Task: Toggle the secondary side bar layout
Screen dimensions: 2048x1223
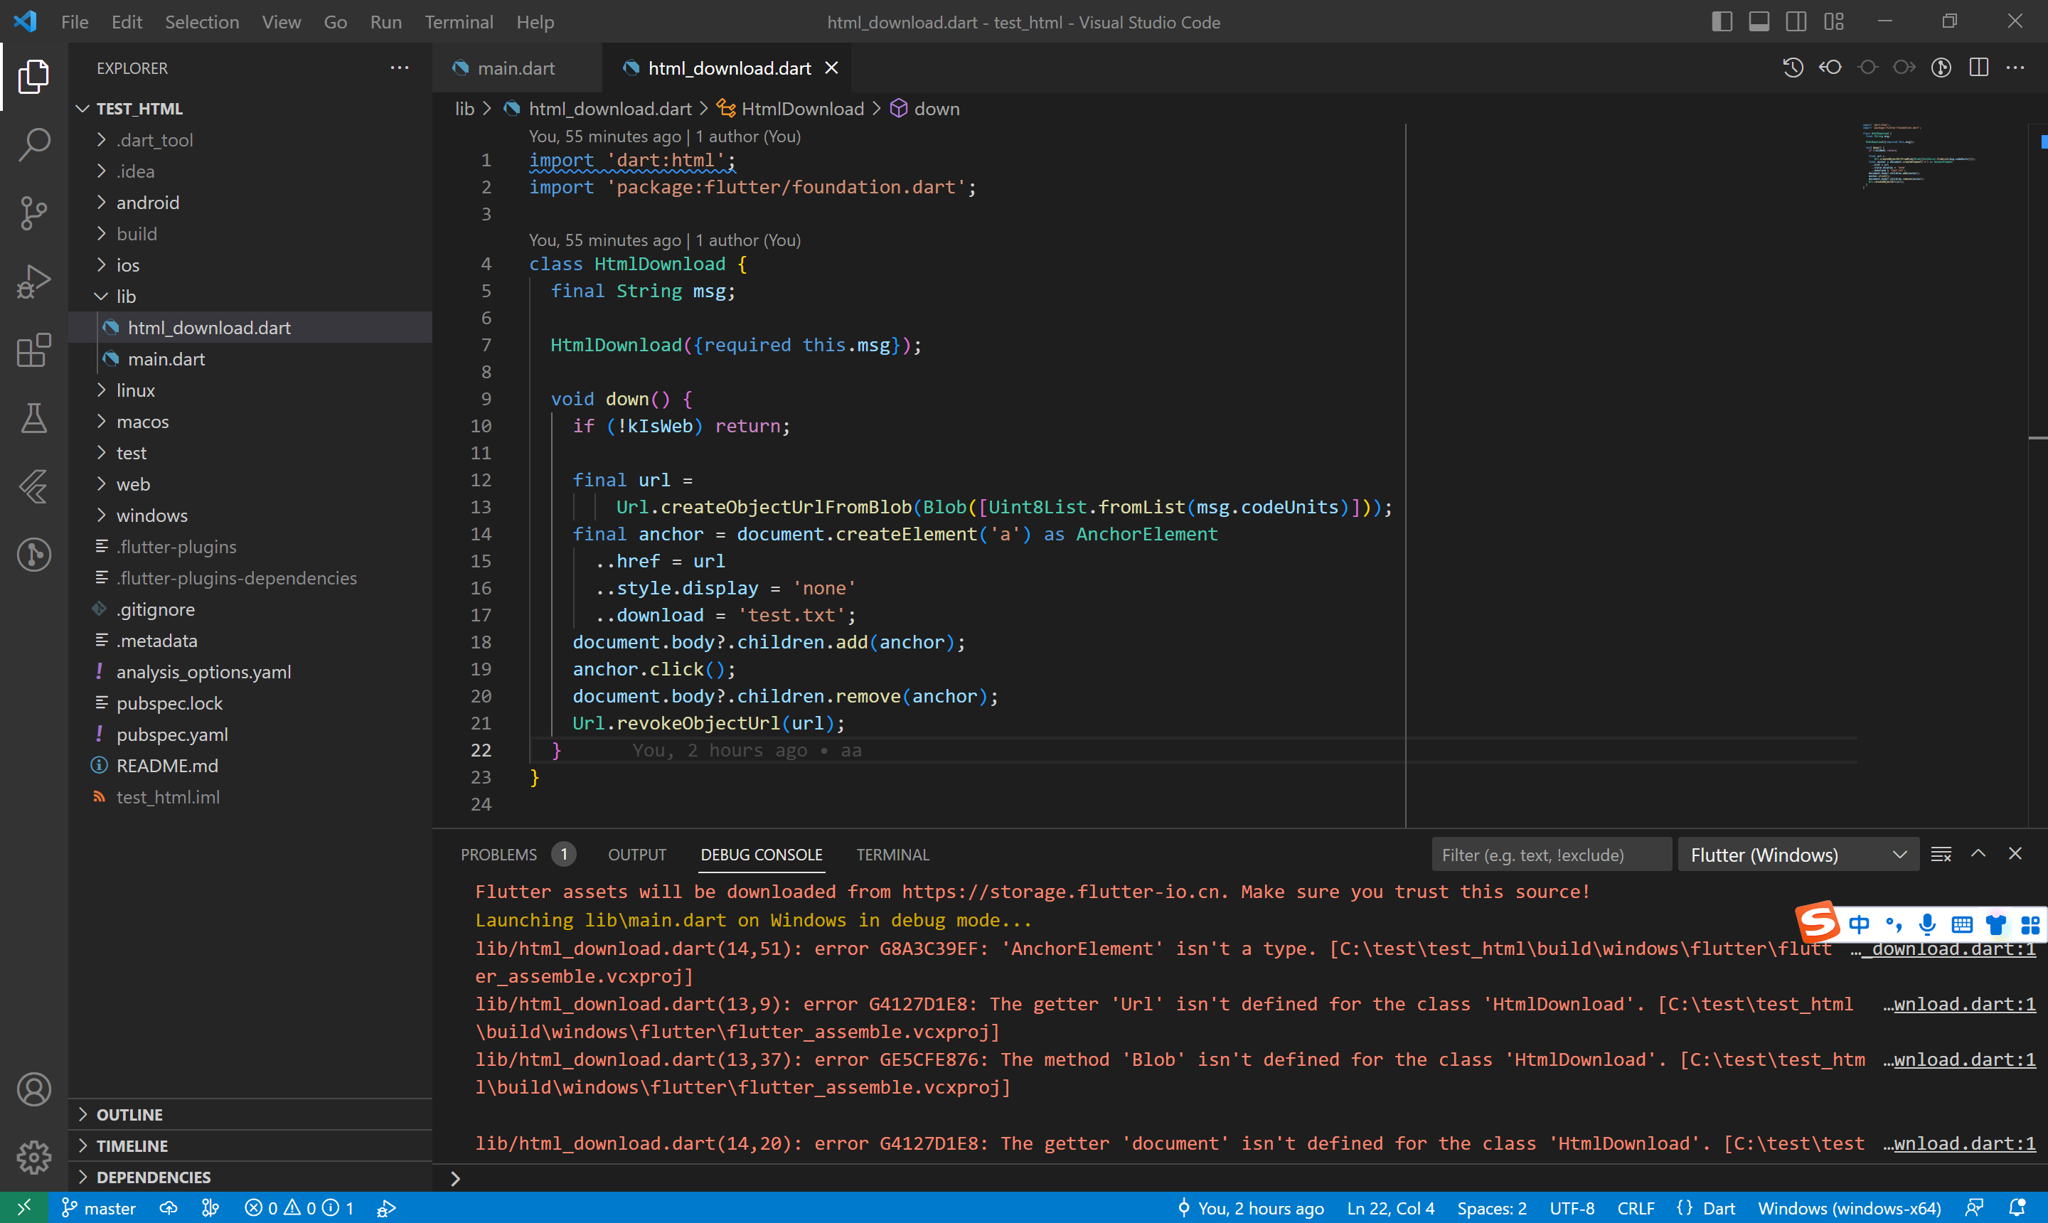Action: click(x=1796, y=21)
